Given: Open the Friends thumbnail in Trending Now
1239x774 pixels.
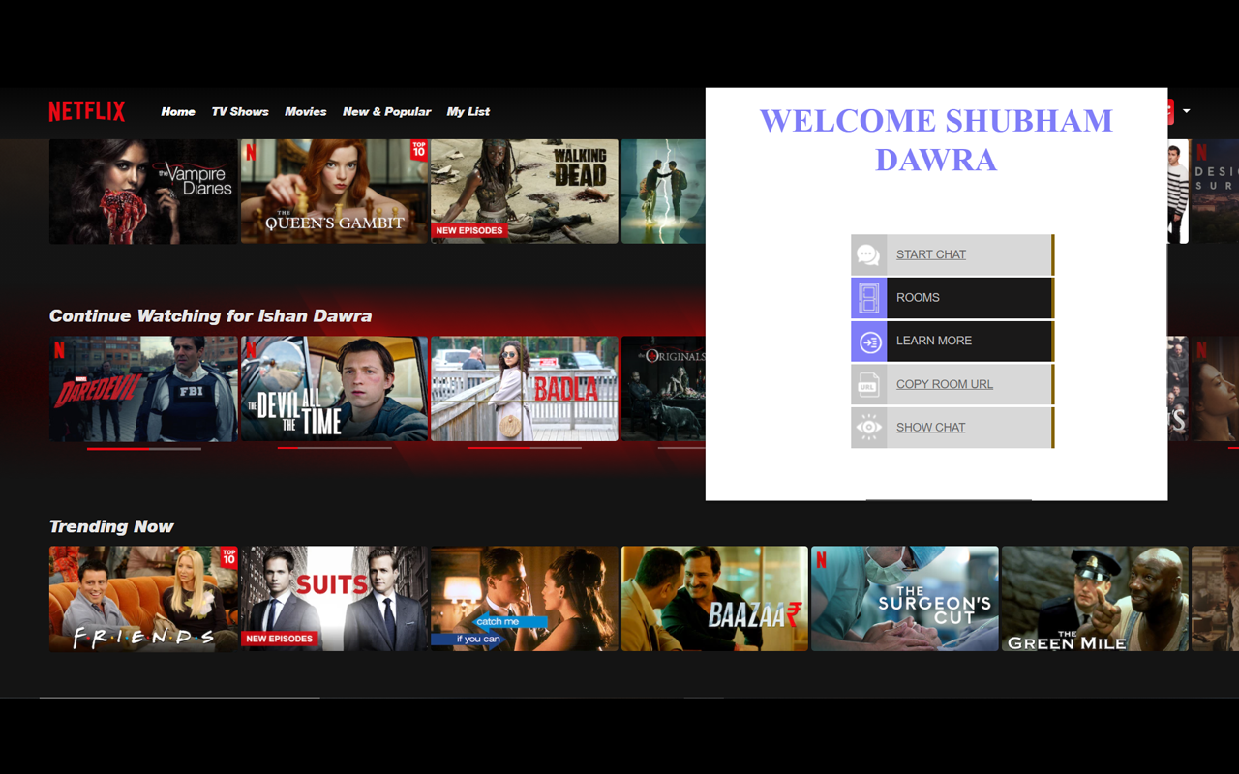Looking at the screenshot, I should 143,599.
